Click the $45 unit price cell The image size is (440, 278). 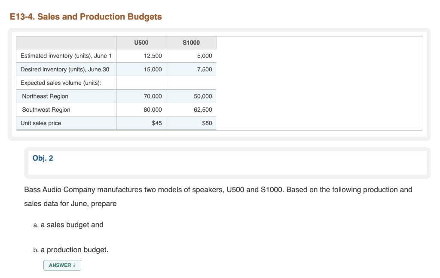tap(157, 123)
